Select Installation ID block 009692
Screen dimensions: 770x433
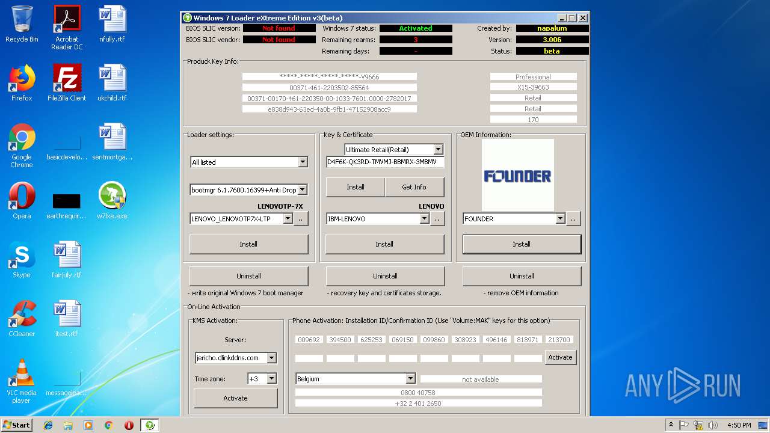tap(309, 340)
